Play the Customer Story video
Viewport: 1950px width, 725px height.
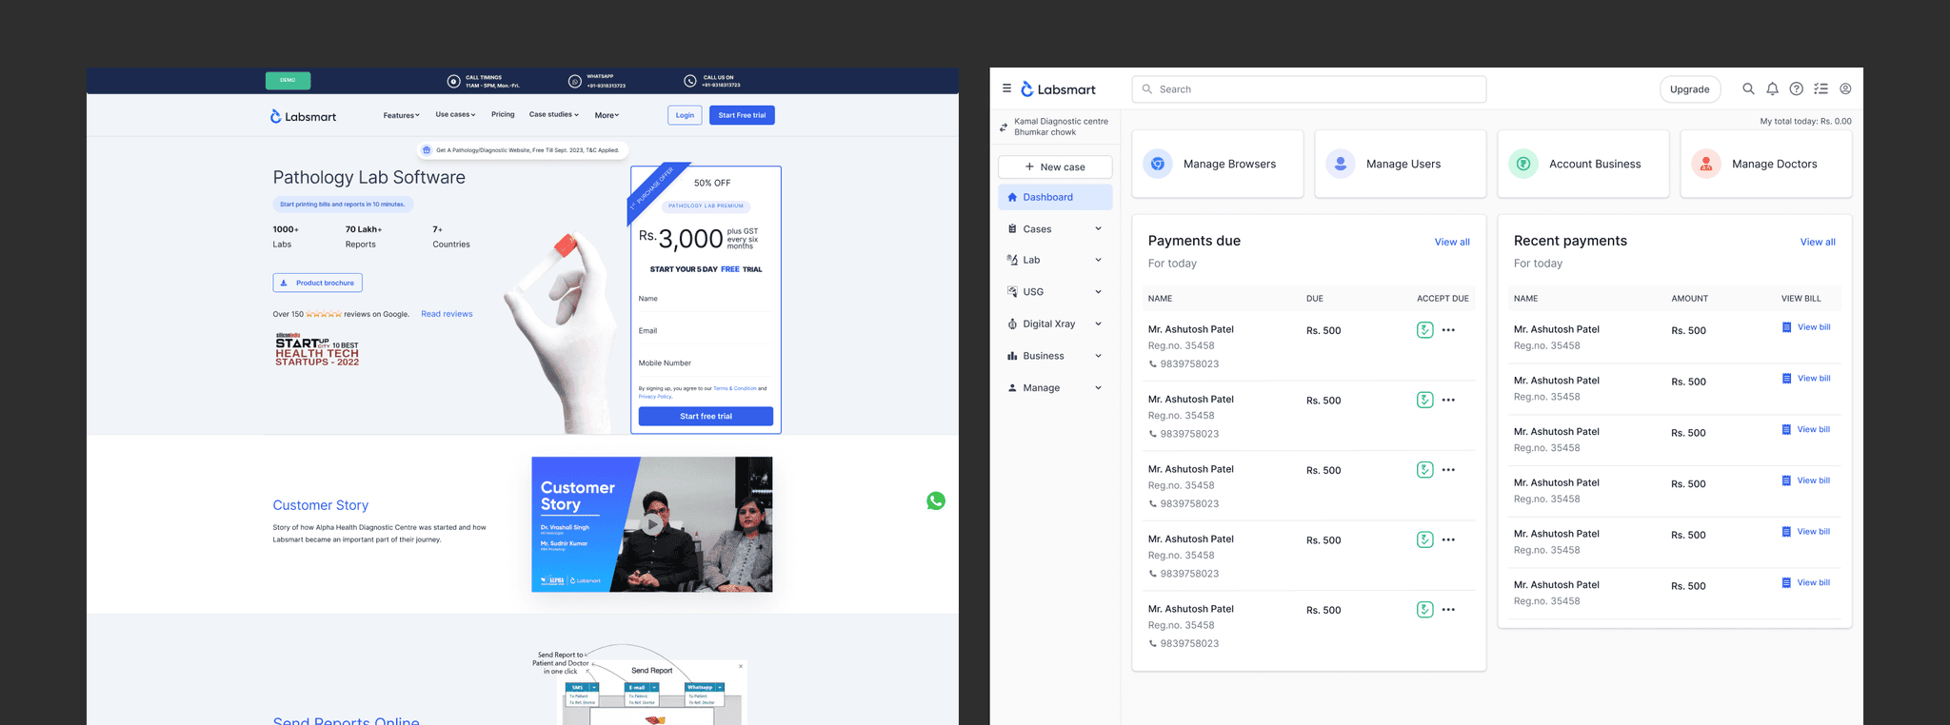click(652, 524)
